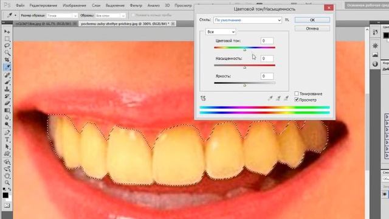
Task: Open the Info panel icon
Action: tap(375, 64)
